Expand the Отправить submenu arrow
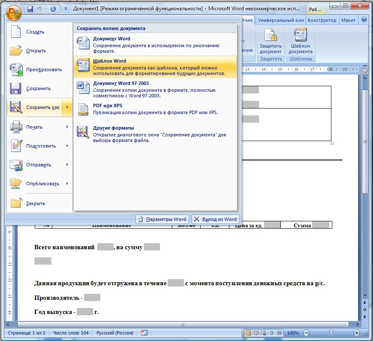Viewport: 373px width, 341px height. (x=67, y=164)
